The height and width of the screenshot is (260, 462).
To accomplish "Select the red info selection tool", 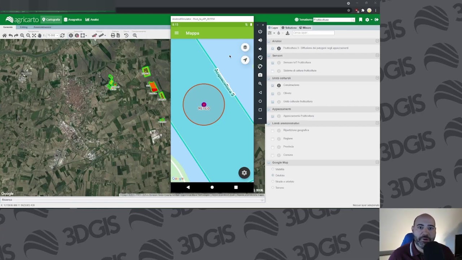I will (77, 35).
